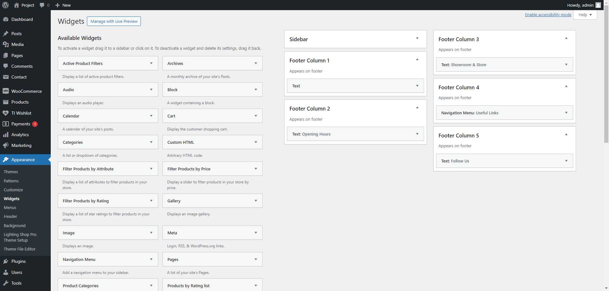
Task: Click the Marketing megaphone icon
Action: pyautogui.click(x=6, y=145)
